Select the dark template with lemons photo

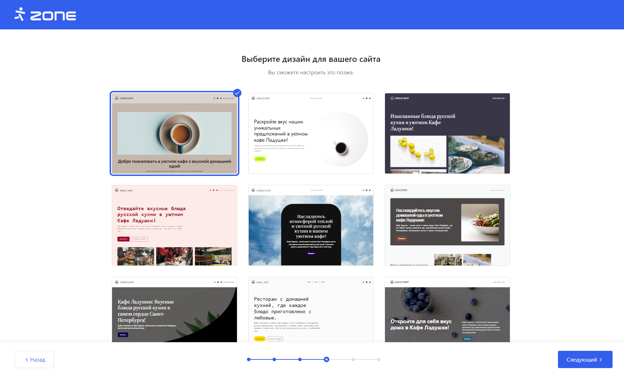(447, 133)
